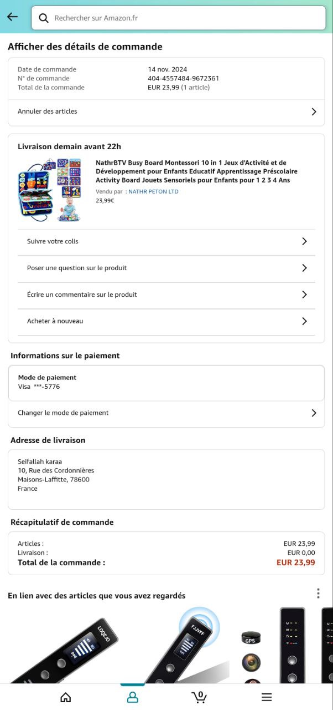Tap the 'Acheter à nouveau' chevron
This screenshot has width=333, height=710.
pos(304,321)
